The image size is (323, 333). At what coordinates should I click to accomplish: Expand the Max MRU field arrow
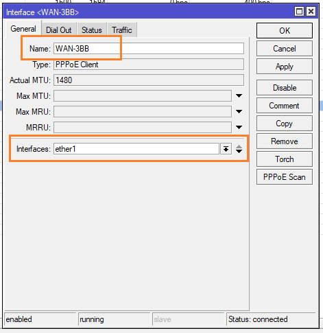tap(239, 112)
